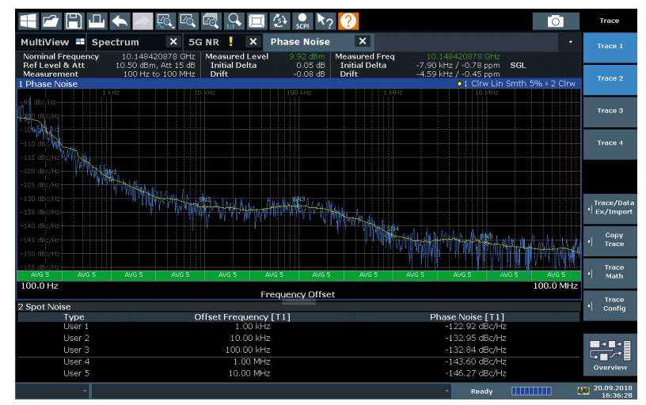Select the multiple zoom tool
Image resolution: width=646 pixels, height=405 pixels.
211,21
